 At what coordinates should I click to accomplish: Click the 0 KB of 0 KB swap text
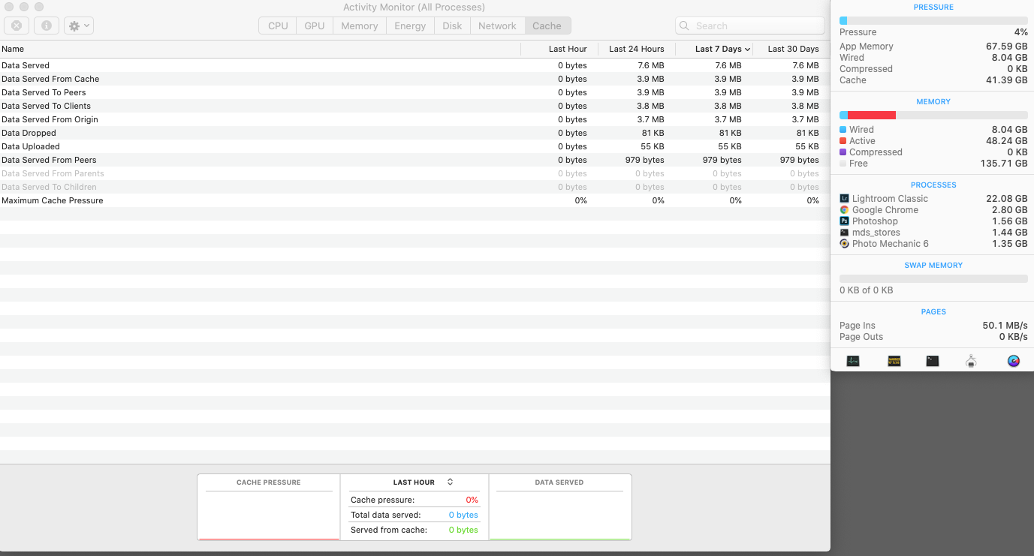pyautogui.click(x=867, y=290)
